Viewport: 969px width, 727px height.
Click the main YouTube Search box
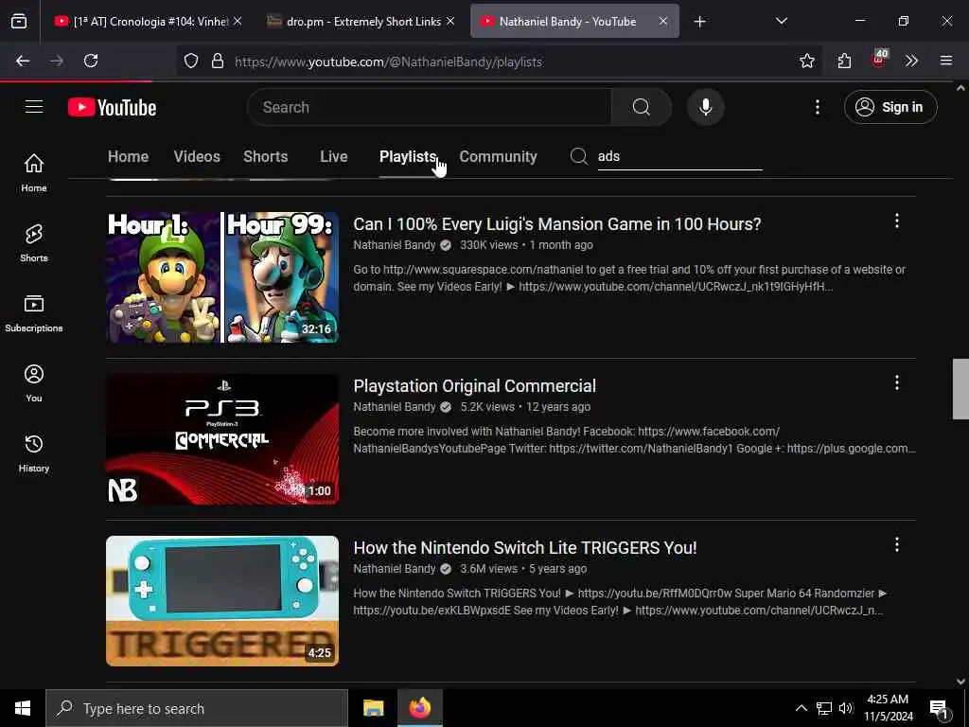(x=429, y=107)
